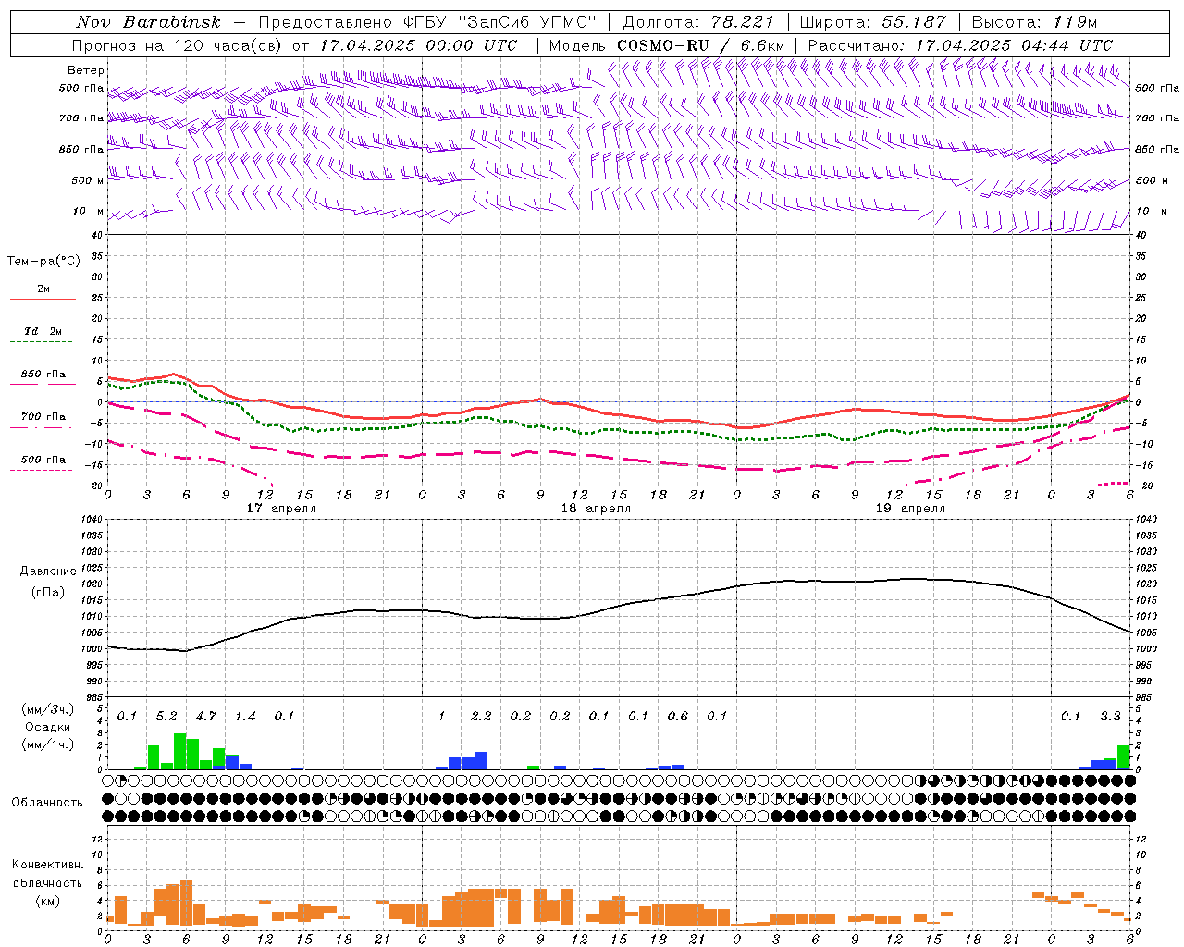The image size is (1184, 947).
Task: Click the Ветер wind panel label
Action: (86, 70)
